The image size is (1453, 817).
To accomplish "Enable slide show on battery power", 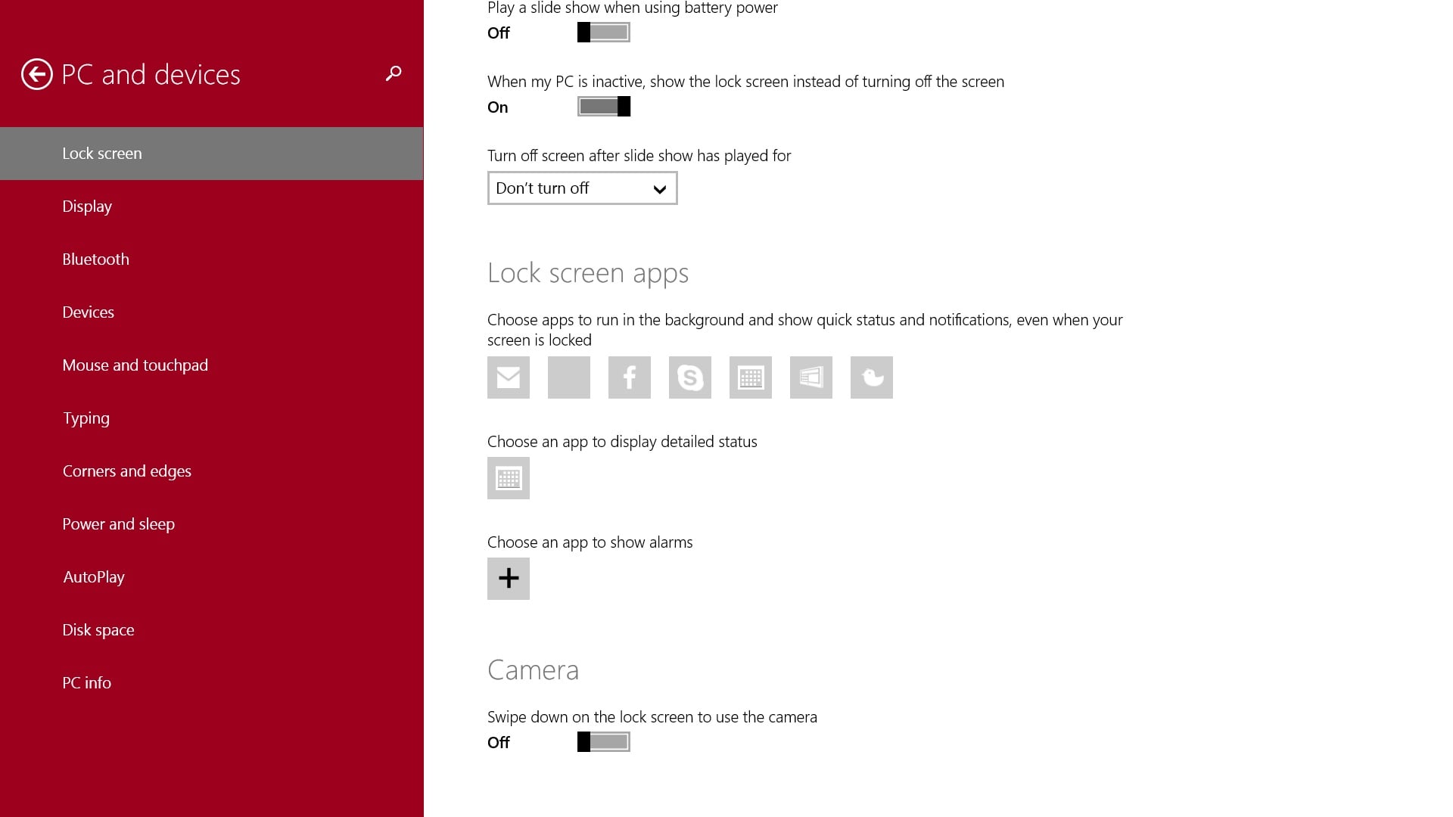I will (x=603, y=33).
